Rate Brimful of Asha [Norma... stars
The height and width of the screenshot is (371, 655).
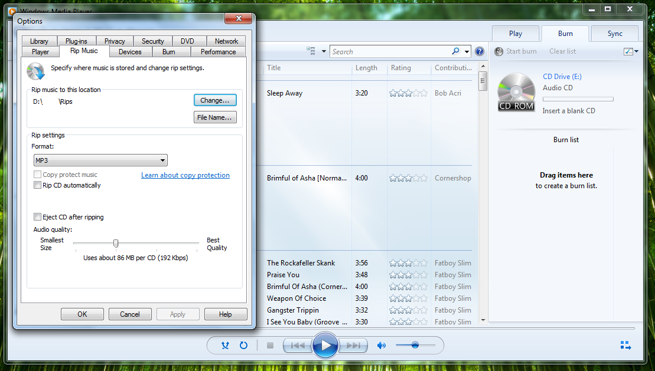tap(408, 178)
